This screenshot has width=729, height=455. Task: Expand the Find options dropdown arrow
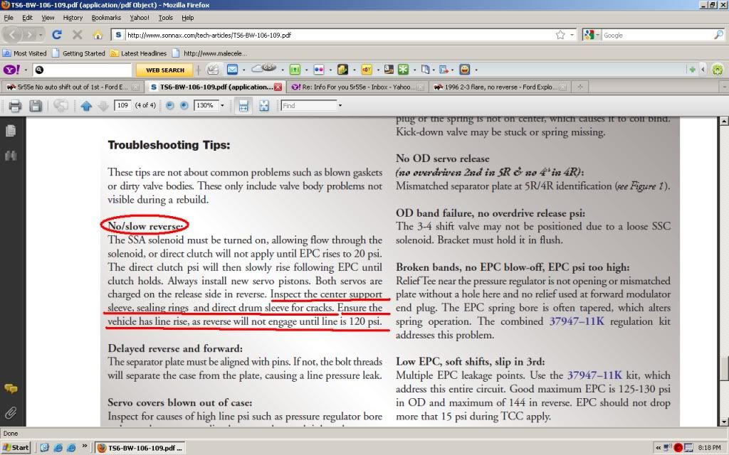(340, 106)
